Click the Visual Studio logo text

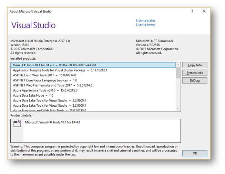click(x=33, y=25)
